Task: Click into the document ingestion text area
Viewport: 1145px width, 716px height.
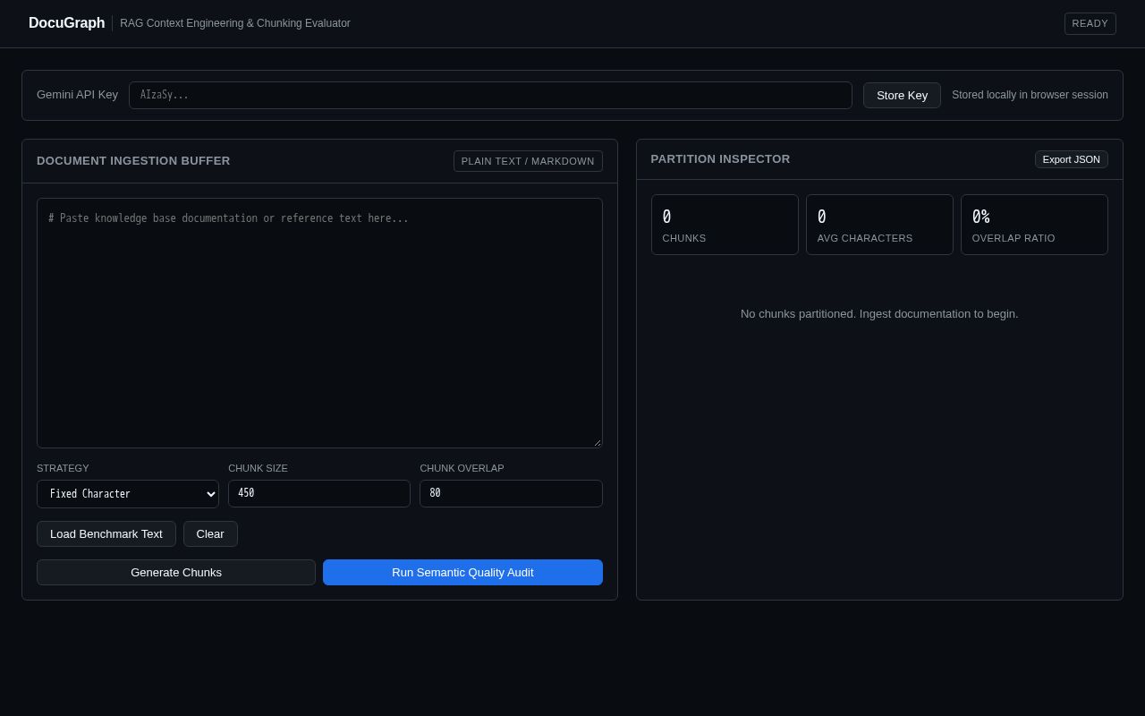Action: (319, 323)
